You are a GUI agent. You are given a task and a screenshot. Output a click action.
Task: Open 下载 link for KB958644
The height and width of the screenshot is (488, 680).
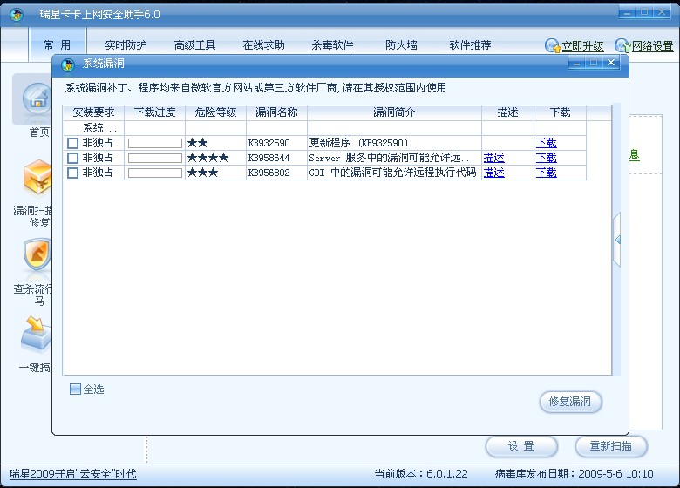pos(546,158)
